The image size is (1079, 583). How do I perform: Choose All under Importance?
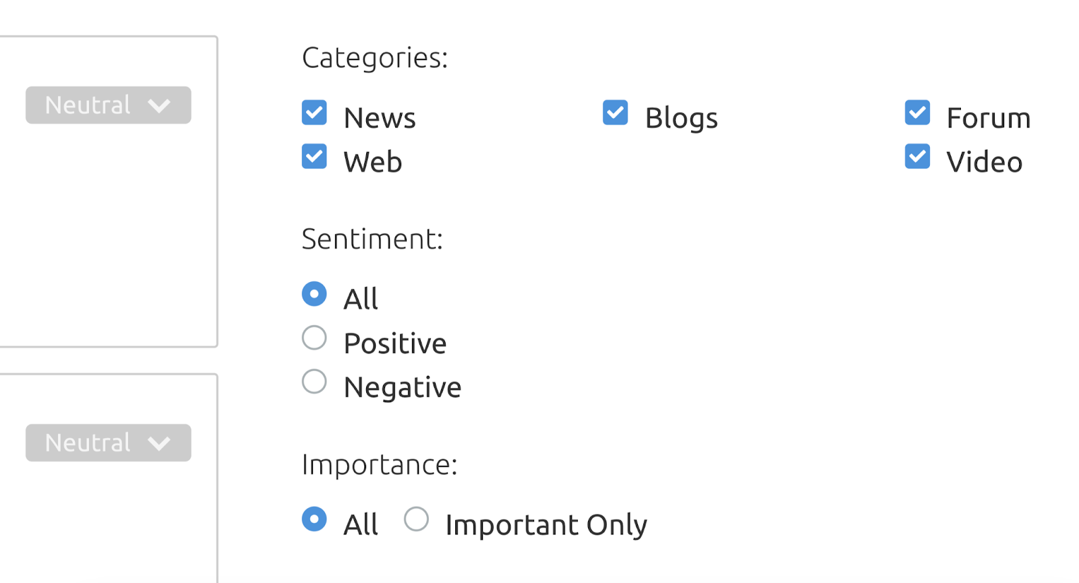tap(314, 519)
